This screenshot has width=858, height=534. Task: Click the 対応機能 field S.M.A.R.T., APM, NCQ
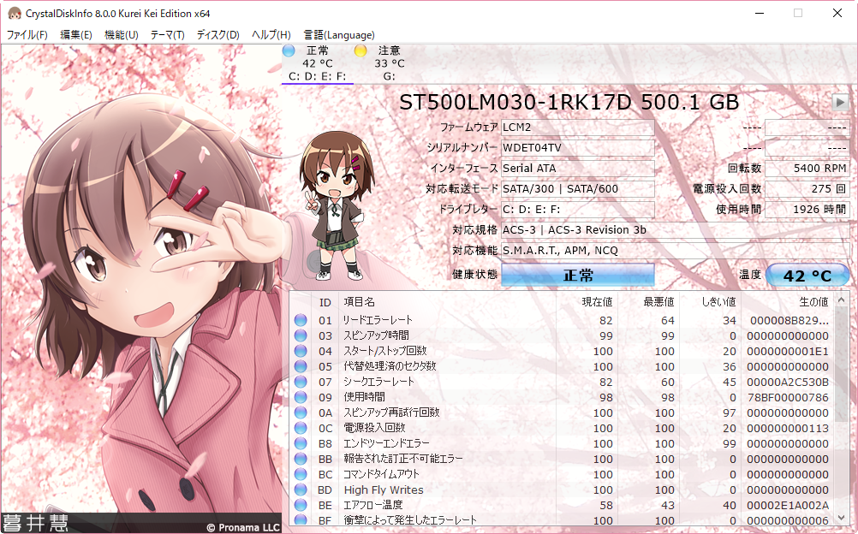(676, 251)
